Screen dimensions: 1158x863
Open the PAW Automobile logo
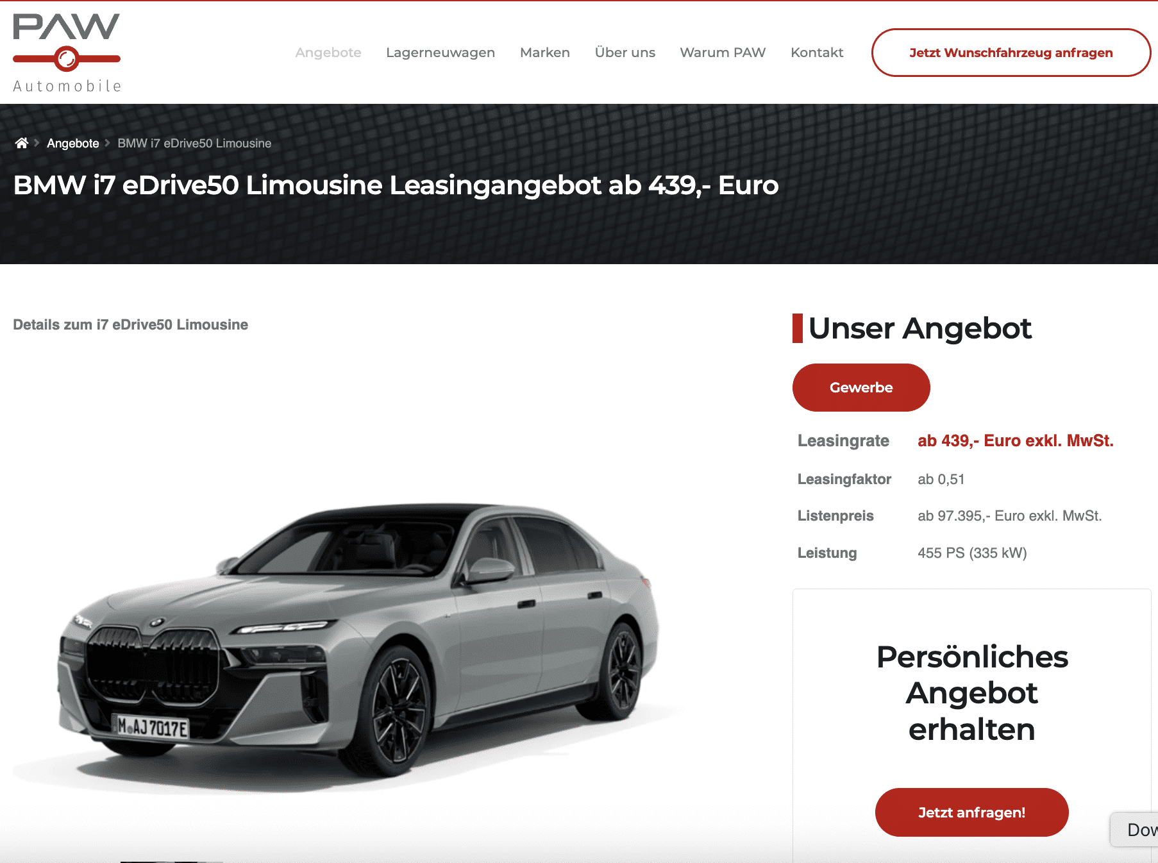point(67,53)
